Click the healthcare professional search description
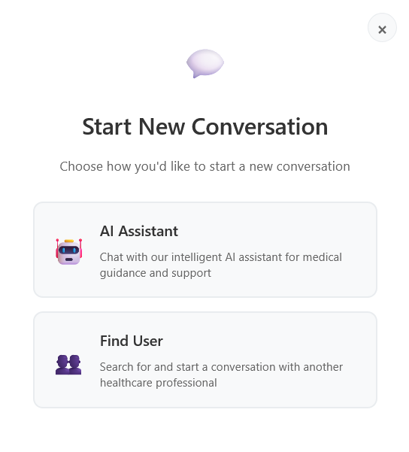 pyautogui.click(x=221, y=375)
